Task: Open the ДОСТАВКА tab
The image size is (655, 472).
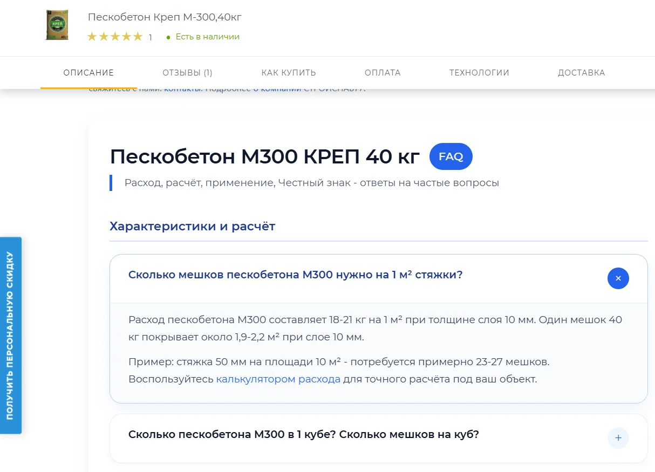Action: point(582,73)
